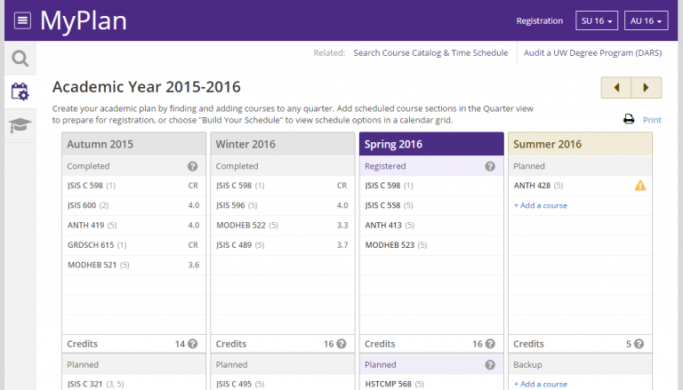
Task: Select MODHEB 523 course row
Action: click(x=431, y=245)
